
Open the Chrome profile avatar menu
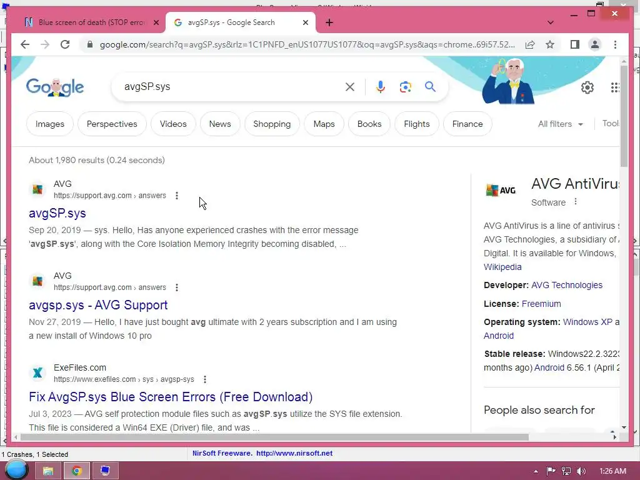pos(595,44)
